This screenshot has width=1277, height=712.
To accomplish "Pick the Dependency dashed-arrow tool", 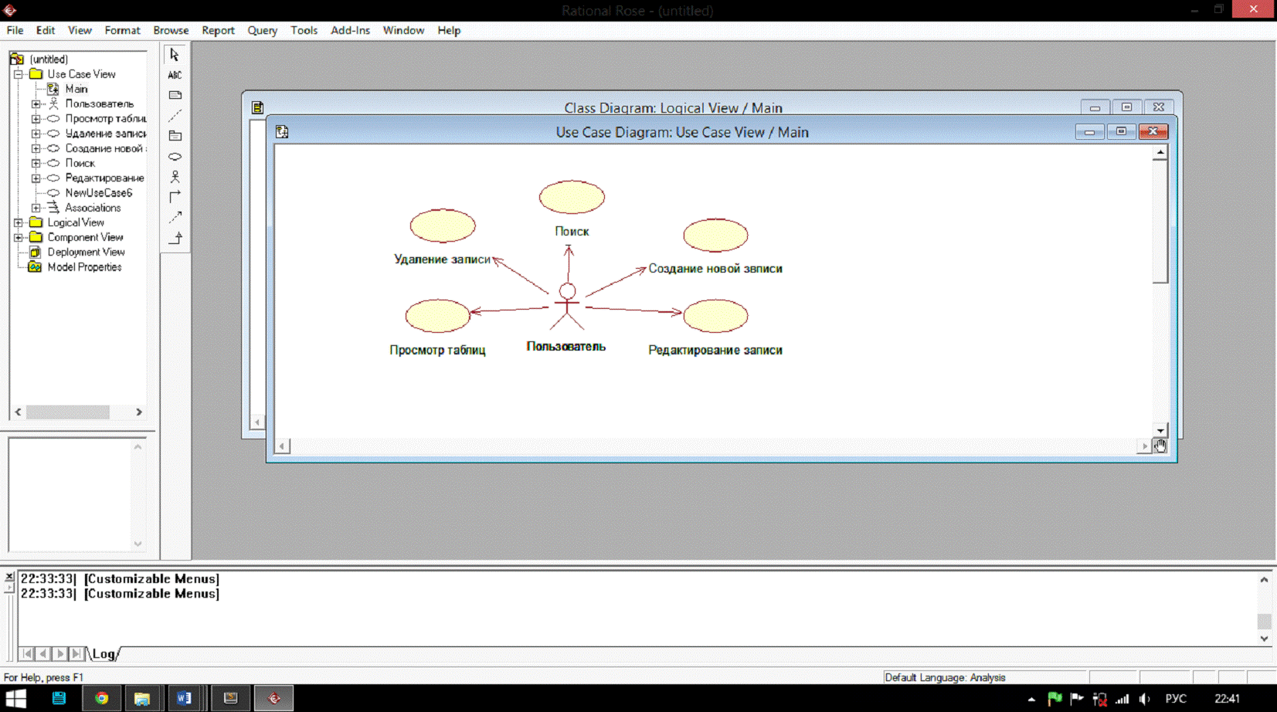I will tap(175, 217).
